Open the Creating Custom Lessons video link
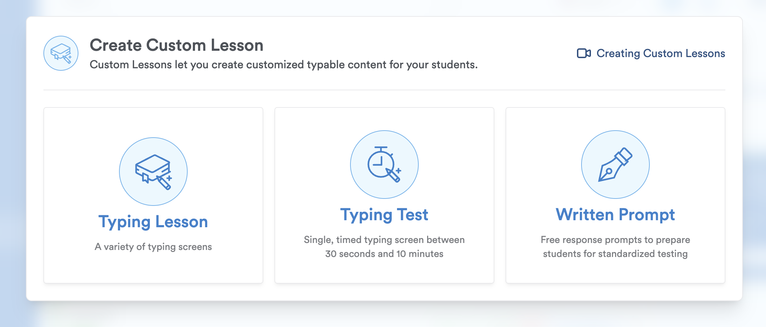The height and width of the screenshot is (327, 766). click(x=660, y=53)
